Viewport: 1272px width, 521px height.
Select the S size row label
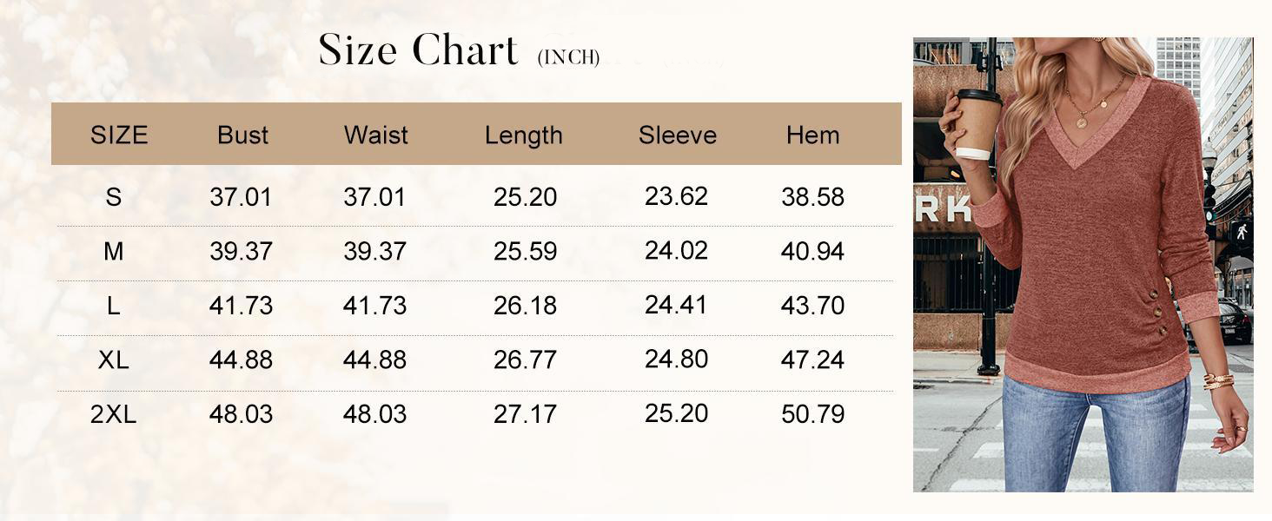point(113,197)
